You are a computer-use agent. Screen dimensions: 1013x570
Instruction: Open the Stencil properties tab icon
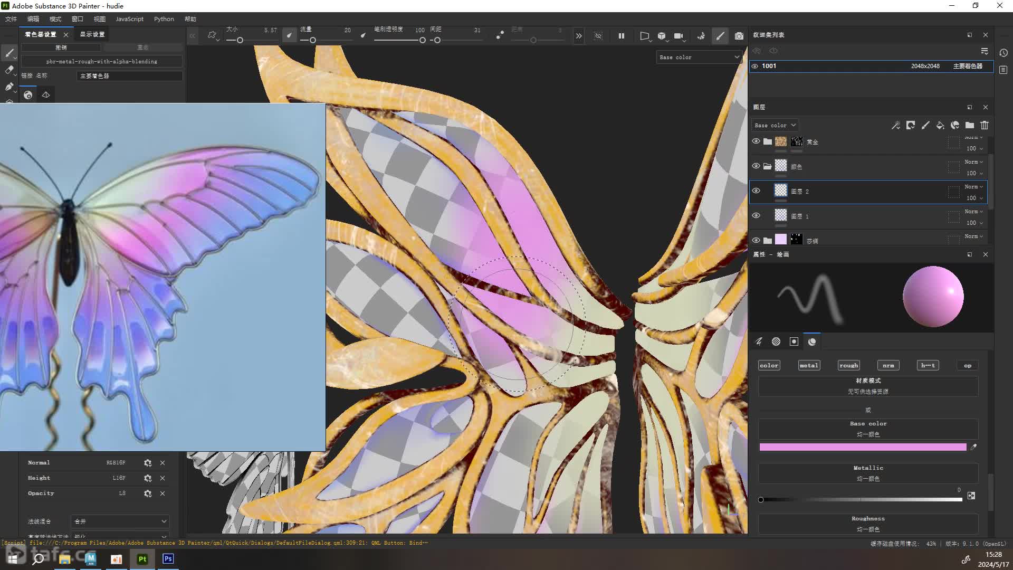point(794,341)
